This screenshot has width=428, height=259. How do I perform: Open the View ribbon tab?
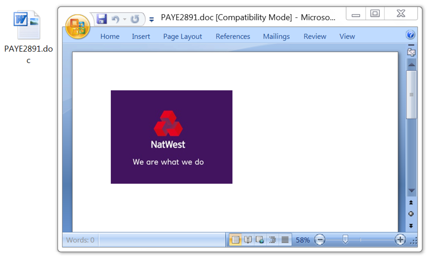click(x=347, y=36)
